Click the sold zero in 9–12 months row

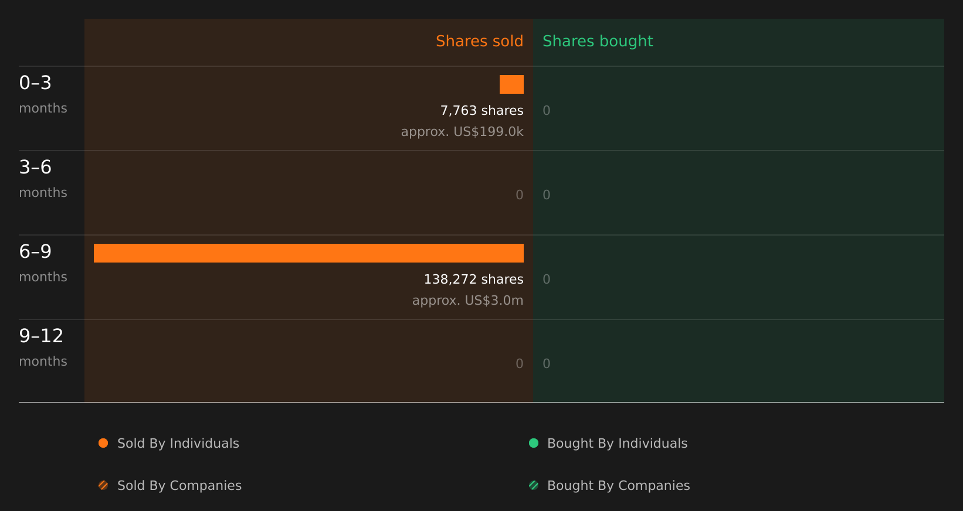point(520,363)
